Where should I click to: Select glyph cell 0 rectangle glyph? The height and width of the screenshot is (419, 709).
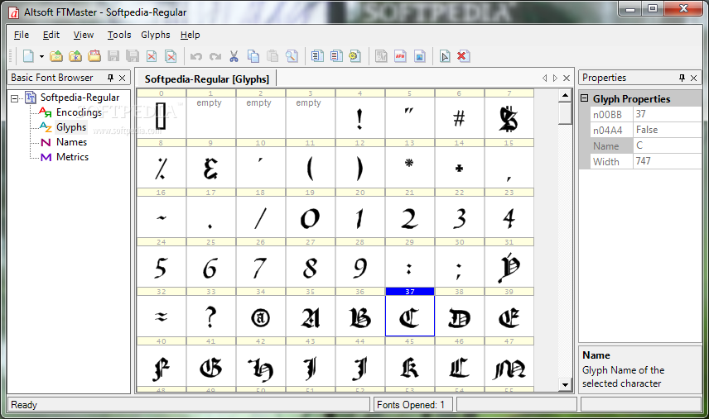pyautogui.click(x=161, y=114)
